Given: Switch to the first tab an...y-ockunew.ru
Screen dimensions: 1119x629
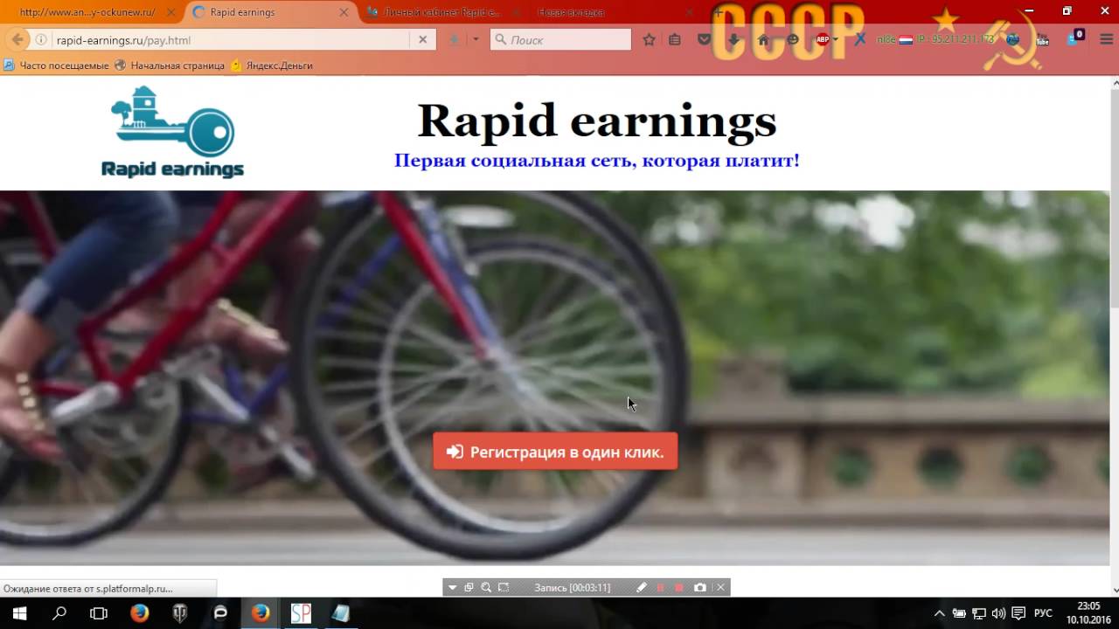Looking at the screenshot, I should tap(87, 12).
